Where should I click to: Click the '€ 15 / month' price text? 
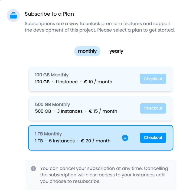tap(103, 111)
